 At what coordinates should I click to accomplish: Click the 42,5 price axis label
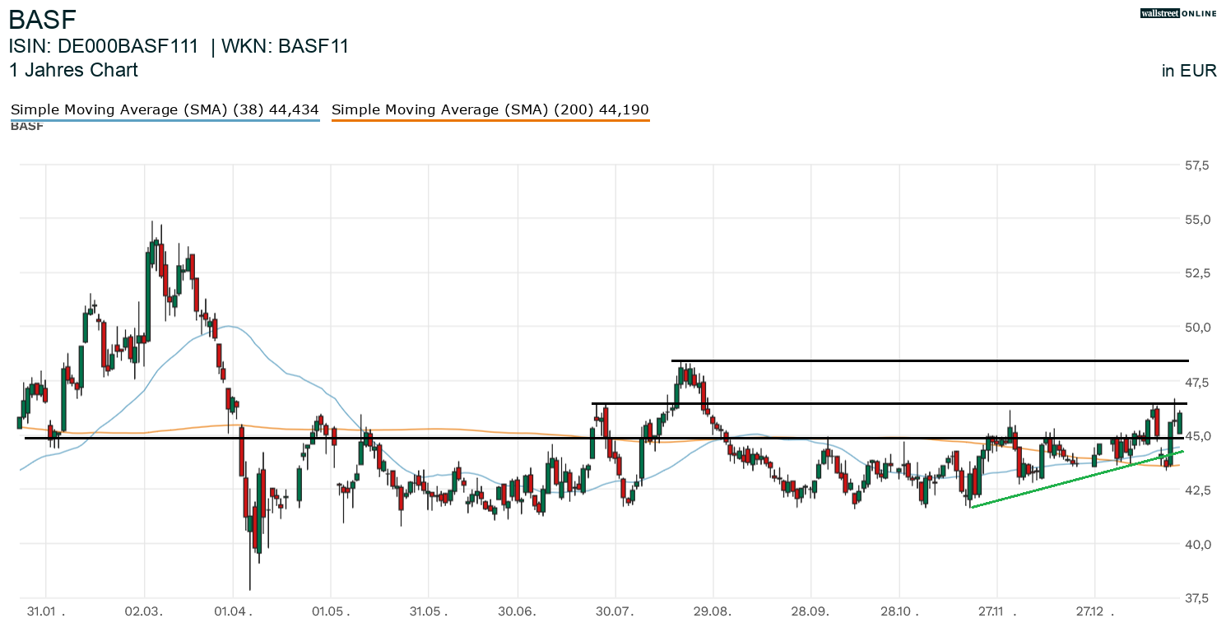[x=1197, y=490]
